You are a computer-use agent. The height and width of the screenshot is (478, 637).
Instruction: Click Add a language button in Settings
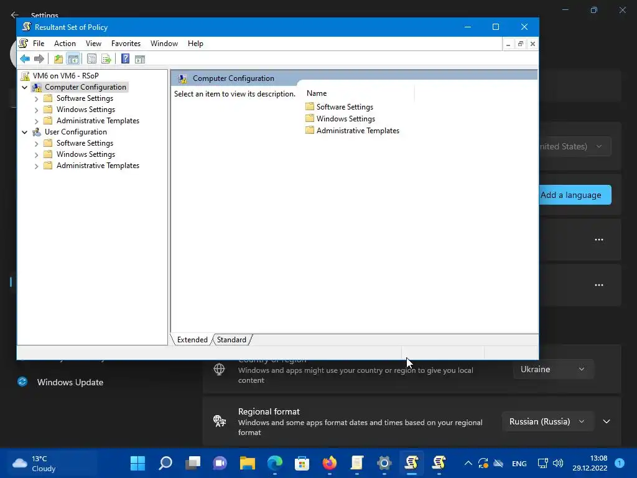coord(575,195)
